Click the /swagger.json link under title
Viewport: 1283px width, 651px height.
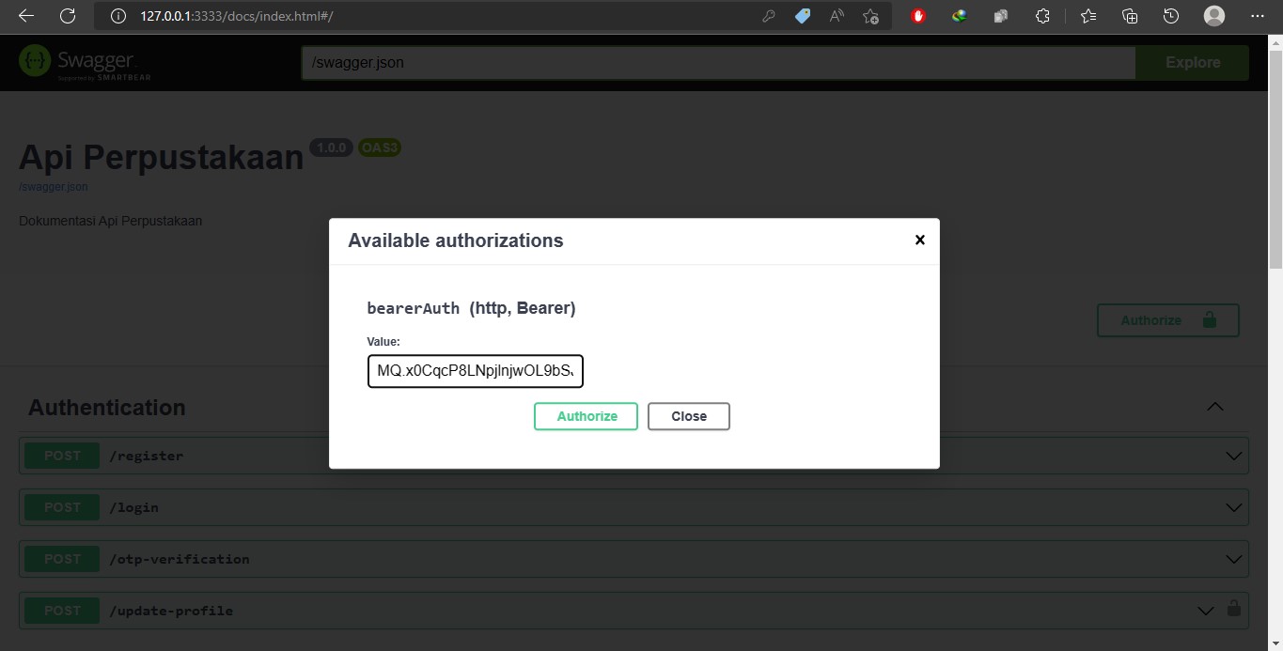pyautogui.click(x=54, y=187)
